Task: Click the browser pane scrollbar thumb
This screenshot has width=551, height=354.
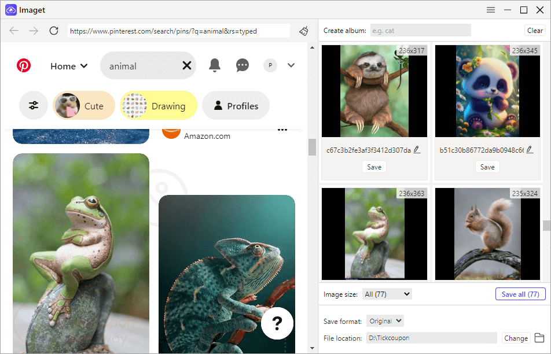Action: tap(312, 147)
